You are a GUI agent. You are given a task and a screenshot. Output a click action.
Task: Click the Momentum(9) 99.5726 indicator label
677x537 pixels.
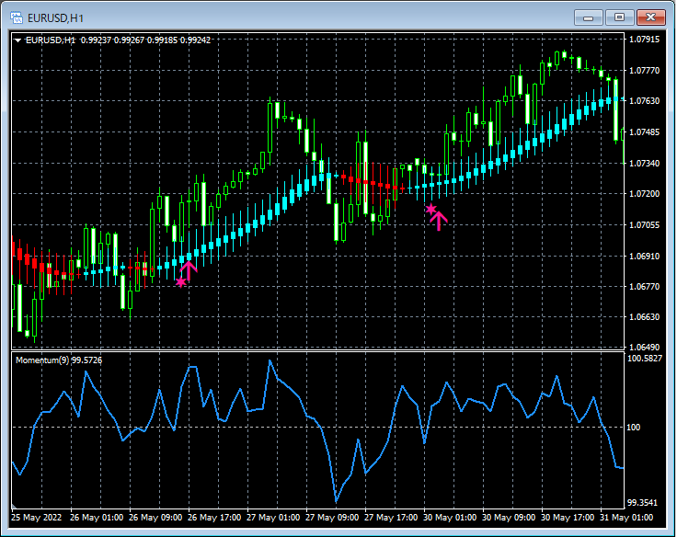pyautogui.click(x=59, y=360)
